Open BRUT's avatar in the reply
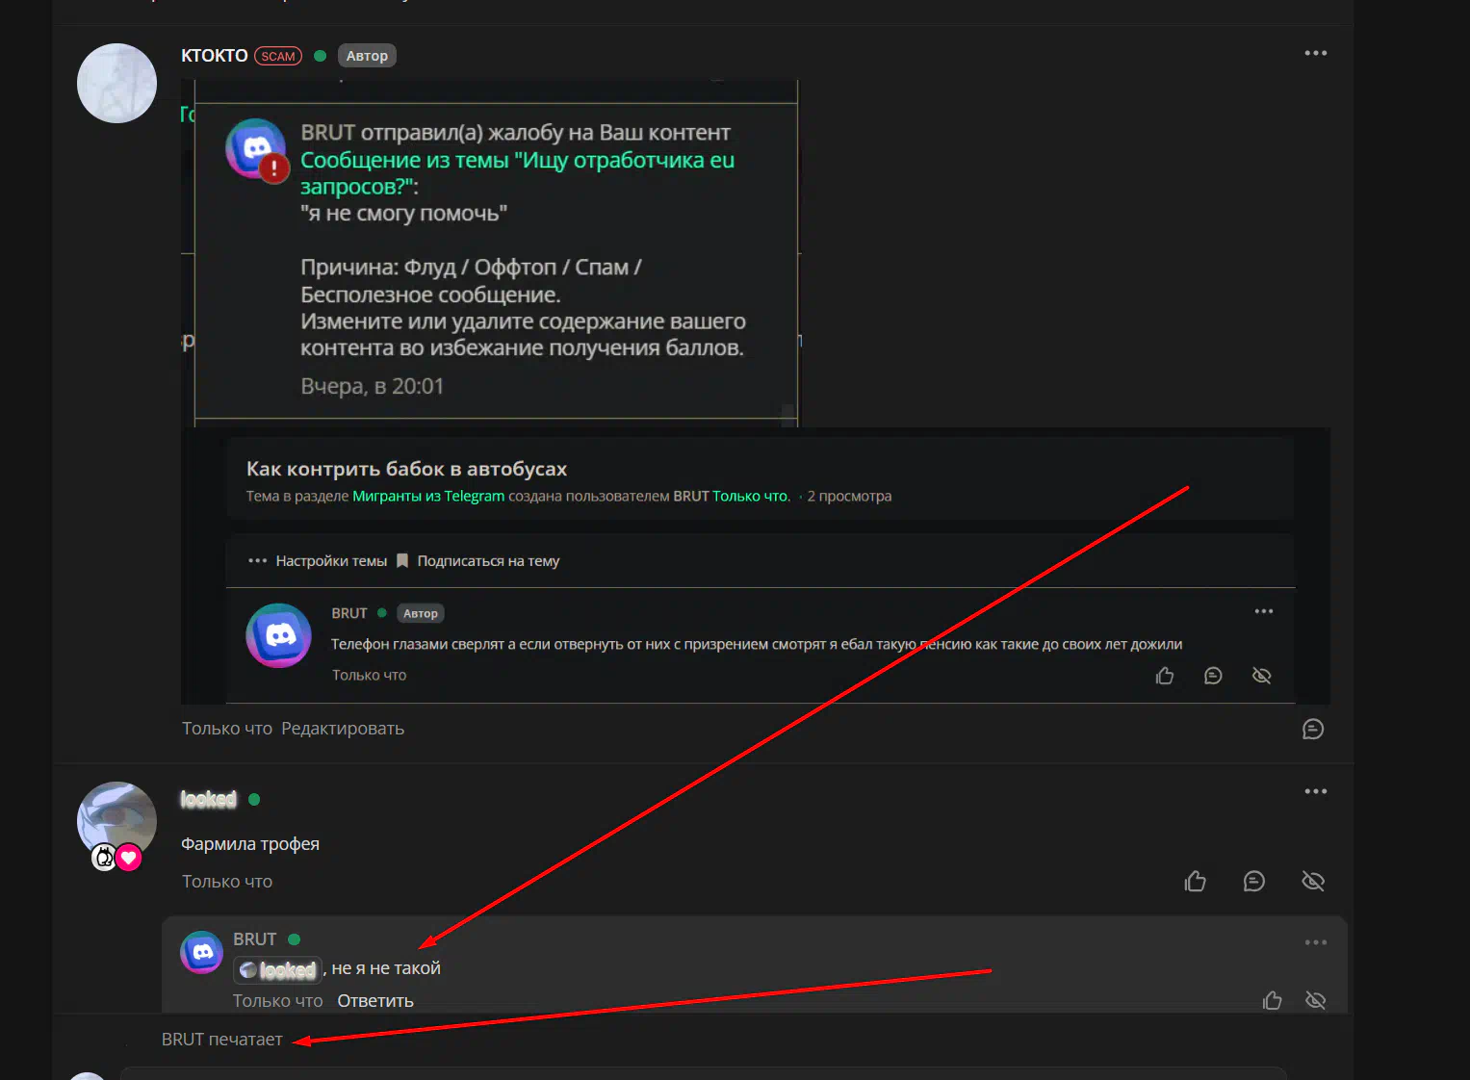The image size is (1470, 1080). pyautogui.click(x=202, y=952)
